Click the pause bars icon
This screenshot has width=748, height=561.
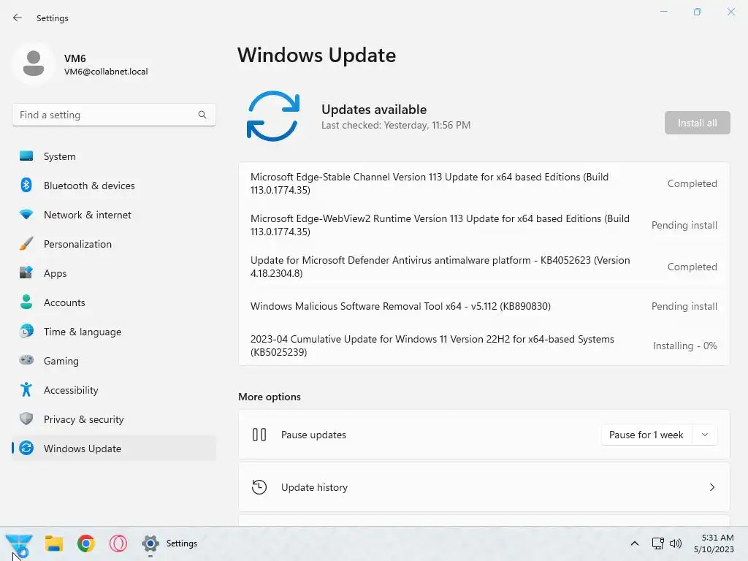coord(259,435)
